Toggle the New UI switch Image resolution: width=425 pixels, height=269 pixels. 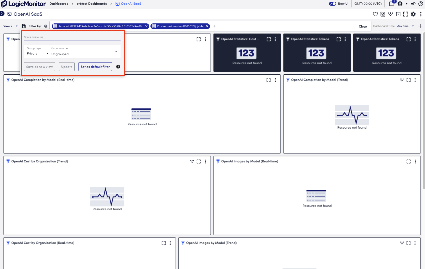[333, 4]
